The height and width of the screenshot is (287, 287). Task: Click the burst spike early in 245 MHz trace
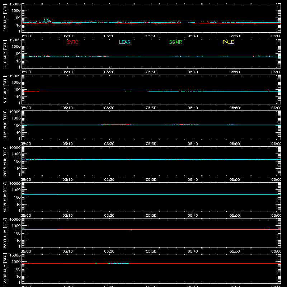point(47,20)
